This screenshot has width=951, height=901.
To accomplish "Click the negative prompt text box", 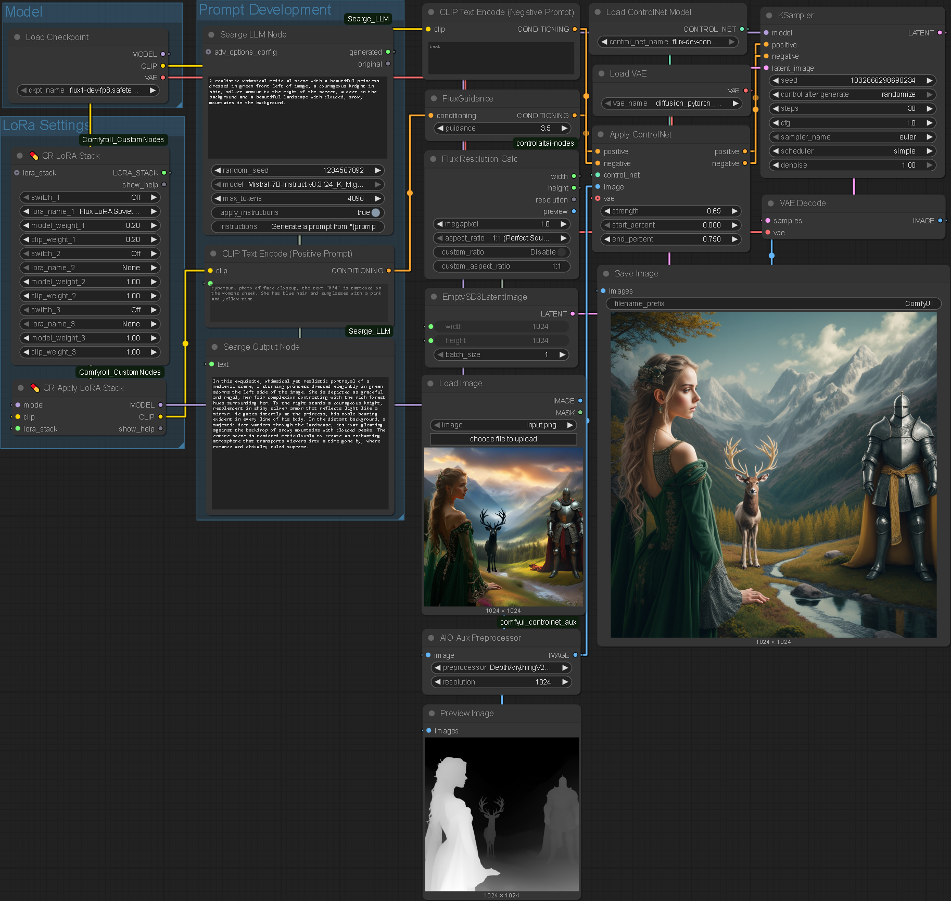I will 501,58.
